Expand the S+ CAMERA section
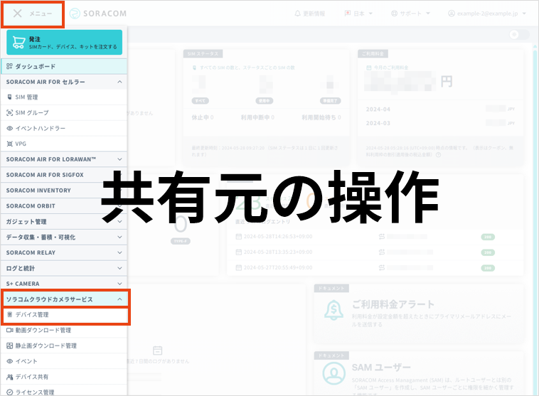Viewport: 539px width, 396px height. (119, 284)
